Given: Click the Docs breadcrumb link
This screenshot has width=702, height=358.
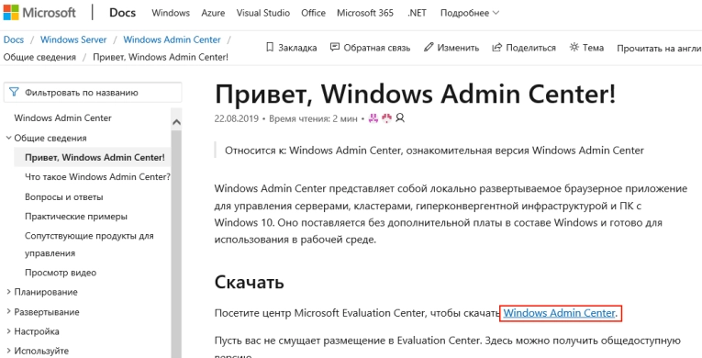Looking at the screenshot, I should (x=14, y=39).
